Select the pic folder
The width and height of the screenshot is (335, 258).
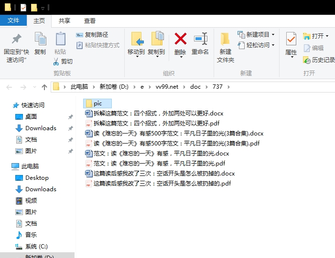point(97,103)
